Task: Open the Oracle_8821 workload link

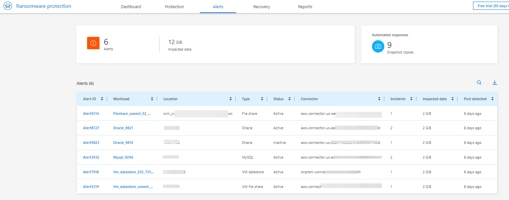Action: 123,128
